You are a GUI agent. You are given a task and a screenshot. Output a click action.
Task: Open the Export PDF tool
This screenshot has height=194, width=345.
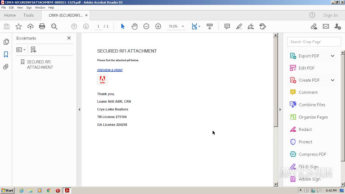[x=309, y=56]
